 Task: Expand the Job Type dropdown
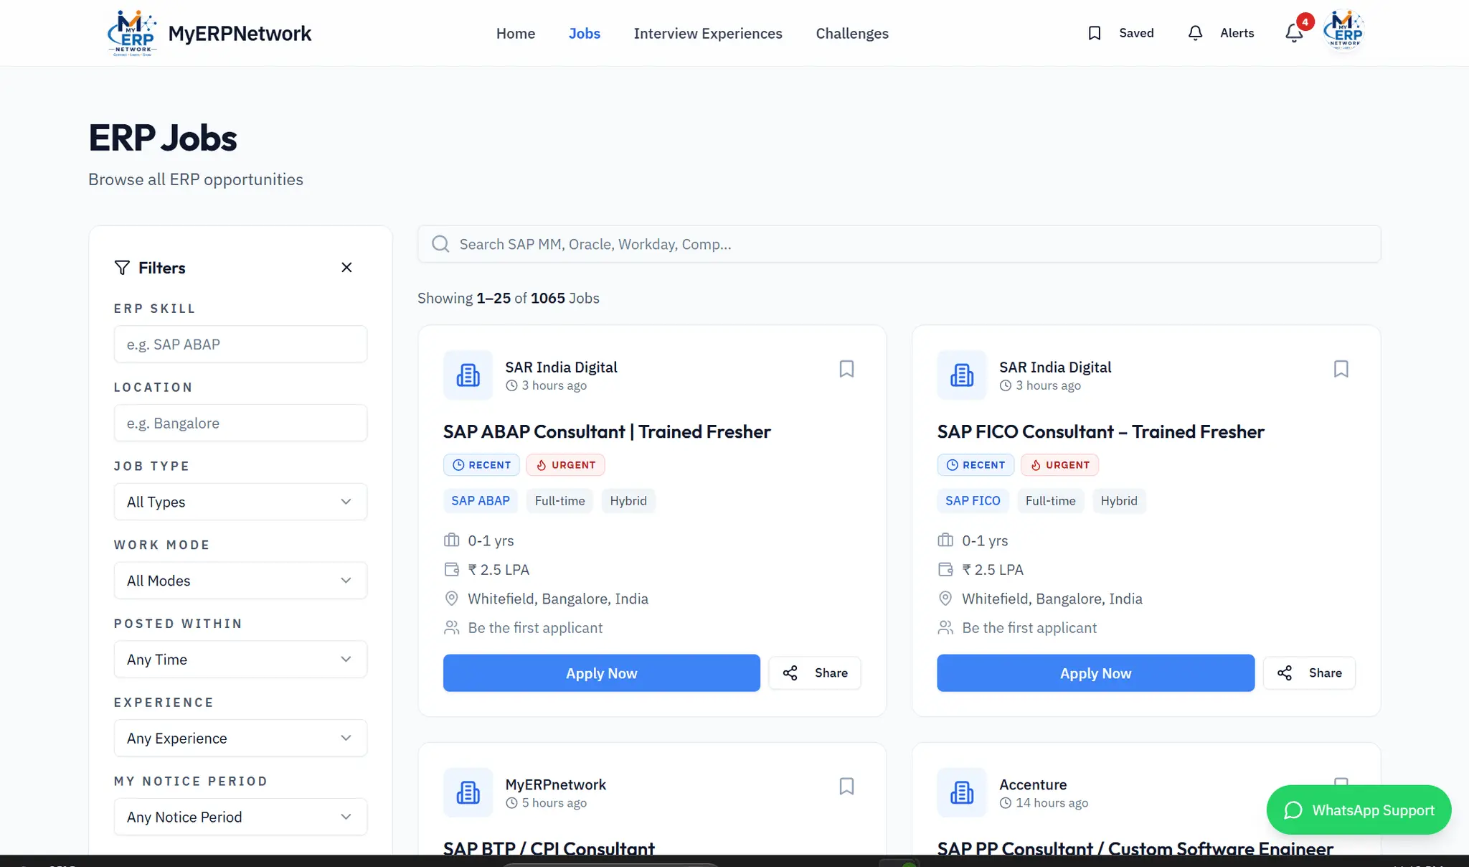tap(240, 502)
